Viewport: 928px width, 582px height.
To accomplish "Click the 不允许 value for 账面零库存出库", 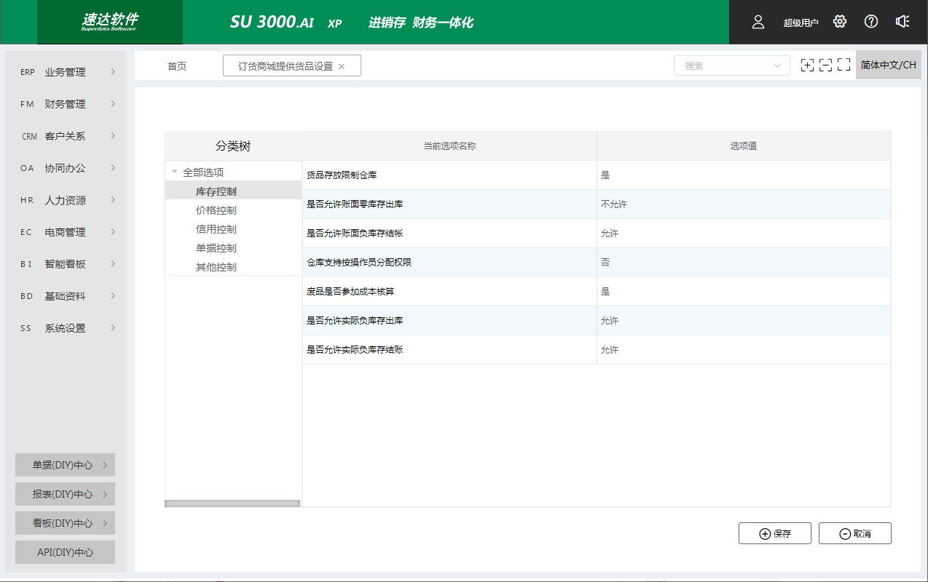I will (x=614, y=204).
